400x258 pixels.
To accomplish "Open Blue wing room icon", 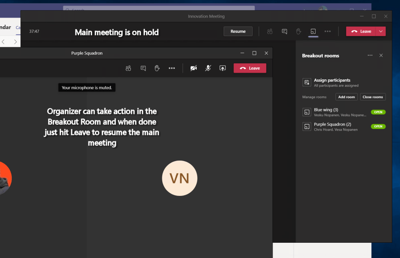I will coord(307,112).
